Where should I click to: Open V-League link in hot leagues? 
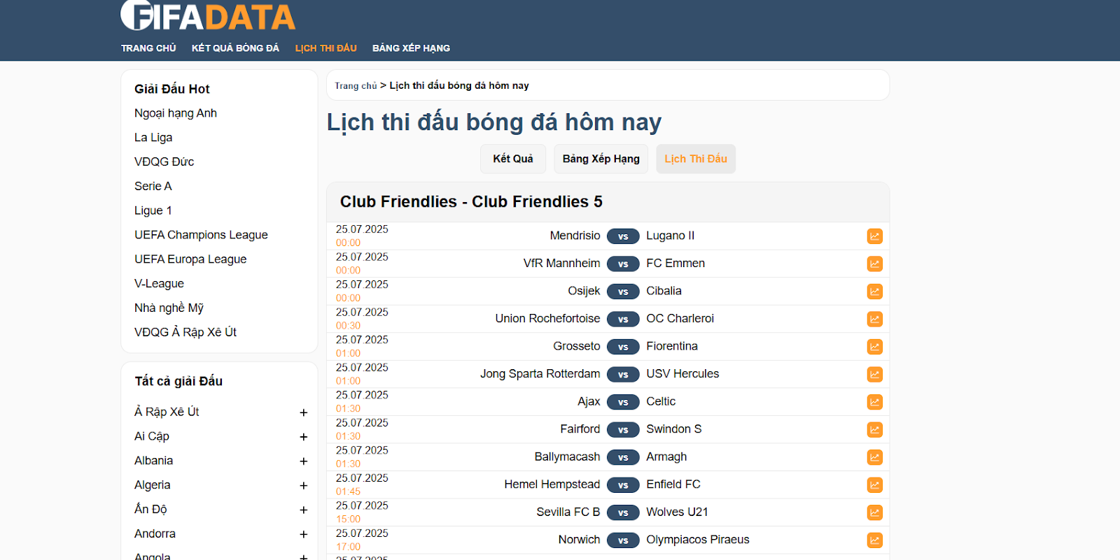(x=160, y=284)
